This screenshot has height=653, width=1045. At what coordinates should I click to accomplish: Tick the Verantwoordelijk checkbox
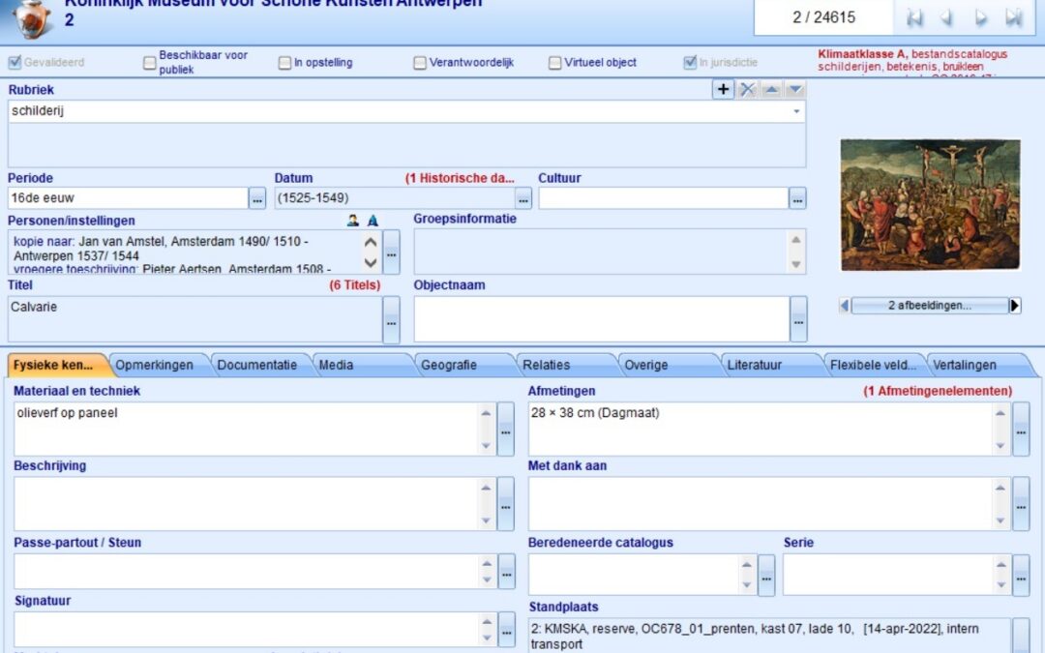pos(420,63)
